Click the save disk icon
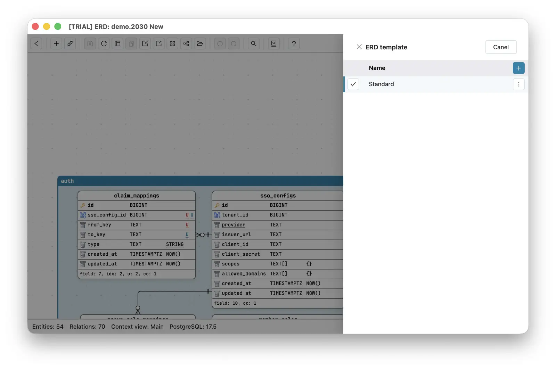The height and width of the screenshot is (370, 556). coord(90,44)
